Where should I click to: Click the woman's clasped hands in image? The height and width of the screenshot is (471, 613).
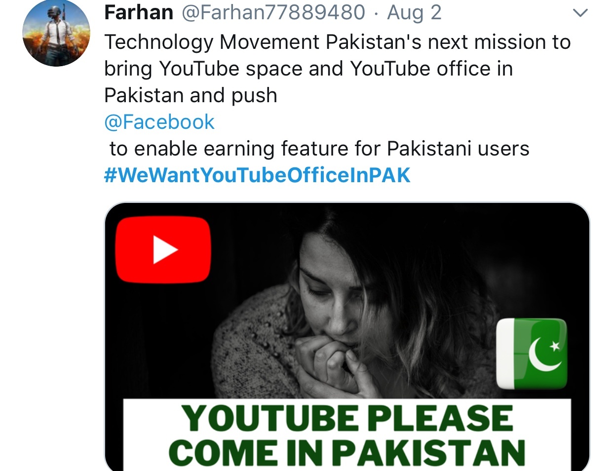336,368
